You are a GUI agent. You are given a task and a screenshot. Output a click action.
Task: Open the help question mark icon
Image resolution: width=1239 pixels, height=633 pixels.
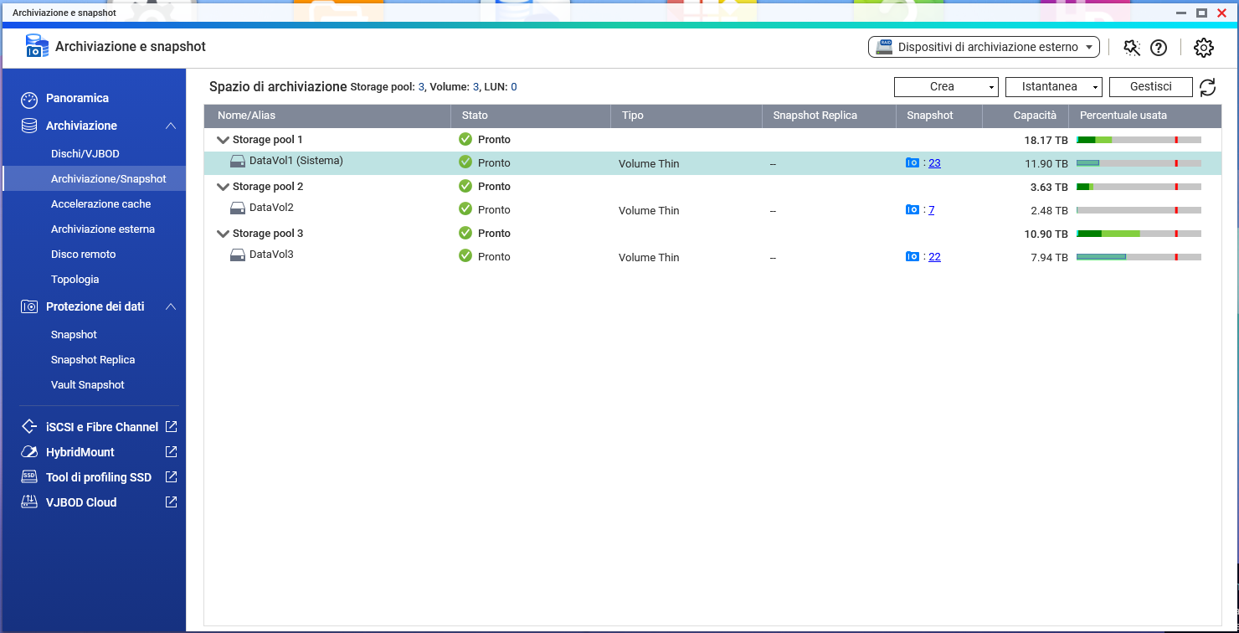coord(1159,48)
